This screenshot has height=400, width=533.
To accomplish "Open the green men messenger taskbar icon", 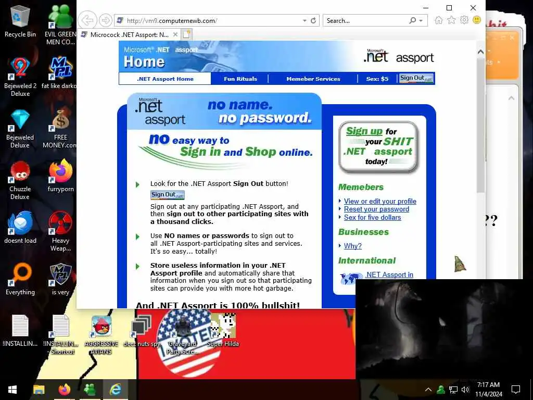I will [90, 390].
